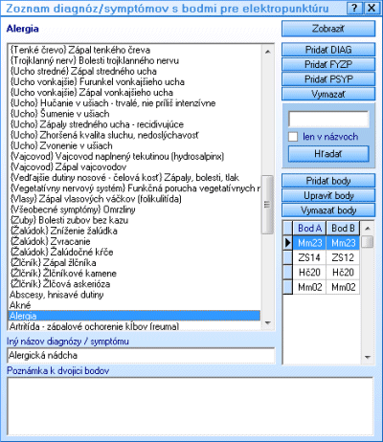The height and width of the screenshot is (442, 383).
Task: Select the ZS14 cell in Bod A column
Action: [x=309, y=257]
